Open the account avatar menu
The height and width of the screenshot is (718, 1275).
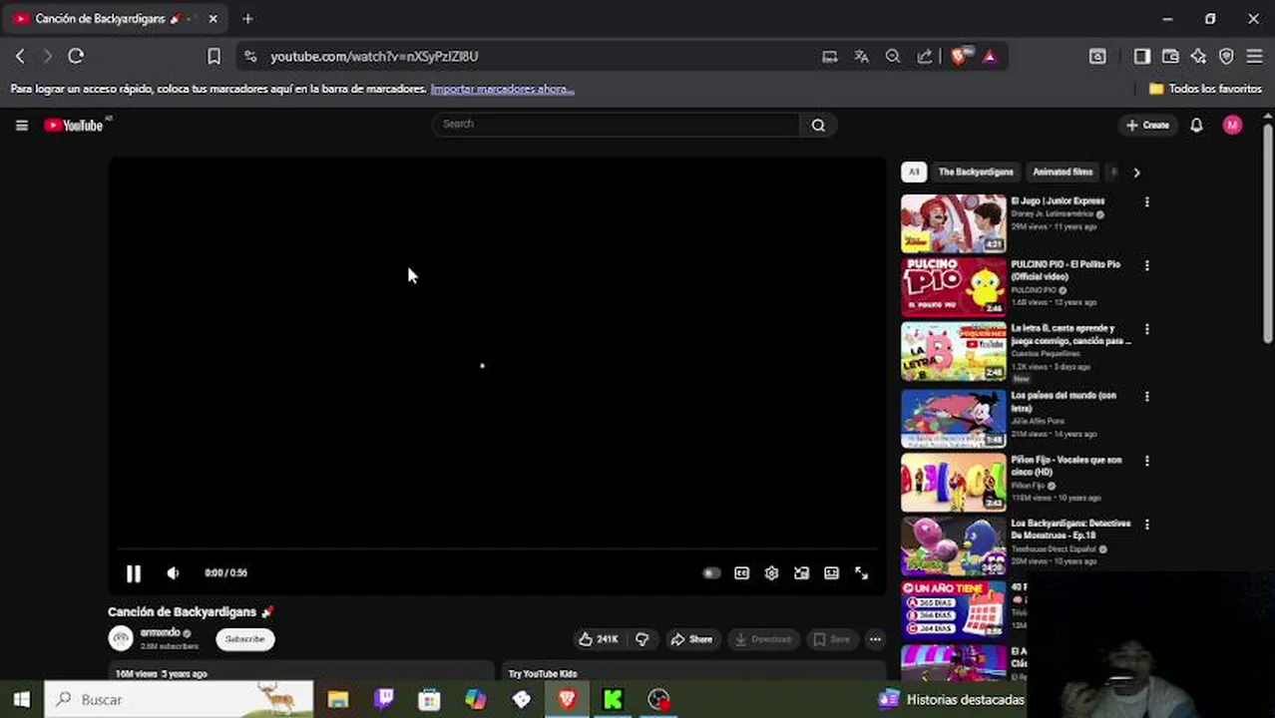[x=1233, y=125]
